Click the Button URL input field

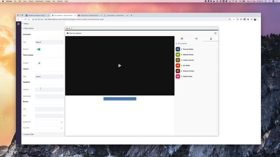[x=49, y=109]
